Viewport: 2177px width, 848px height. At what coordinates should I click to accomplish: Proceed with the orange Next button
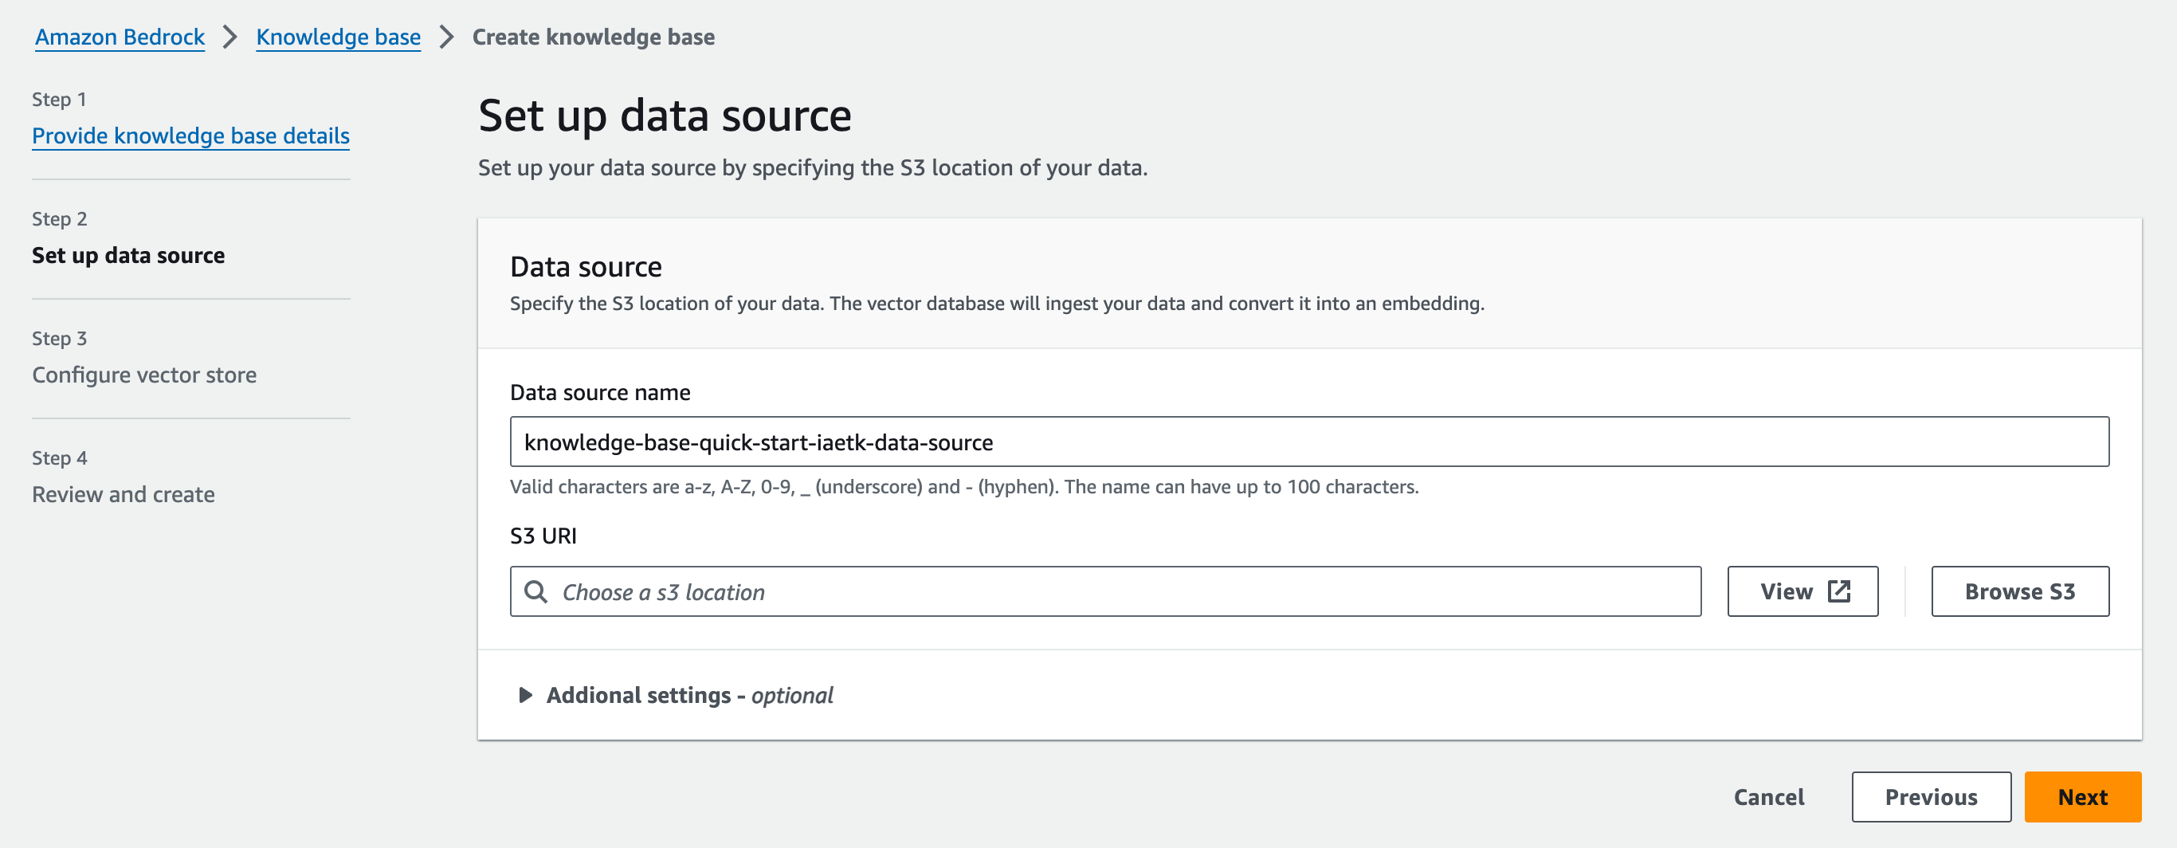[x=2082, y=797]
